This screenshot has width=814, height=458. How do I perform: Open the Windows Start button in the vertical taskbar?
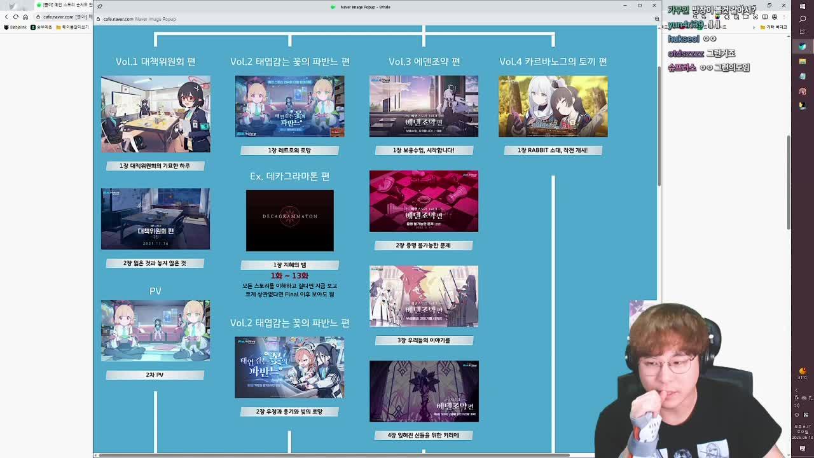point(803,6)
